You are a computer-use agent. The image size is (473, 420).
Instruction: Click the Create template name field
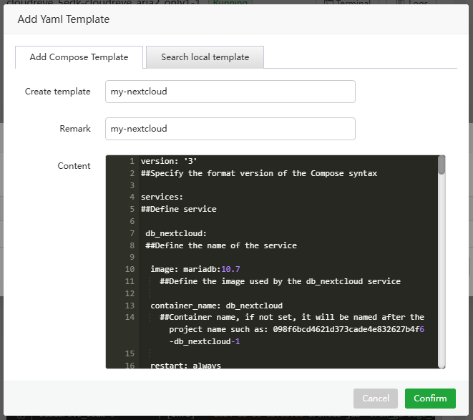click(230, 92)
